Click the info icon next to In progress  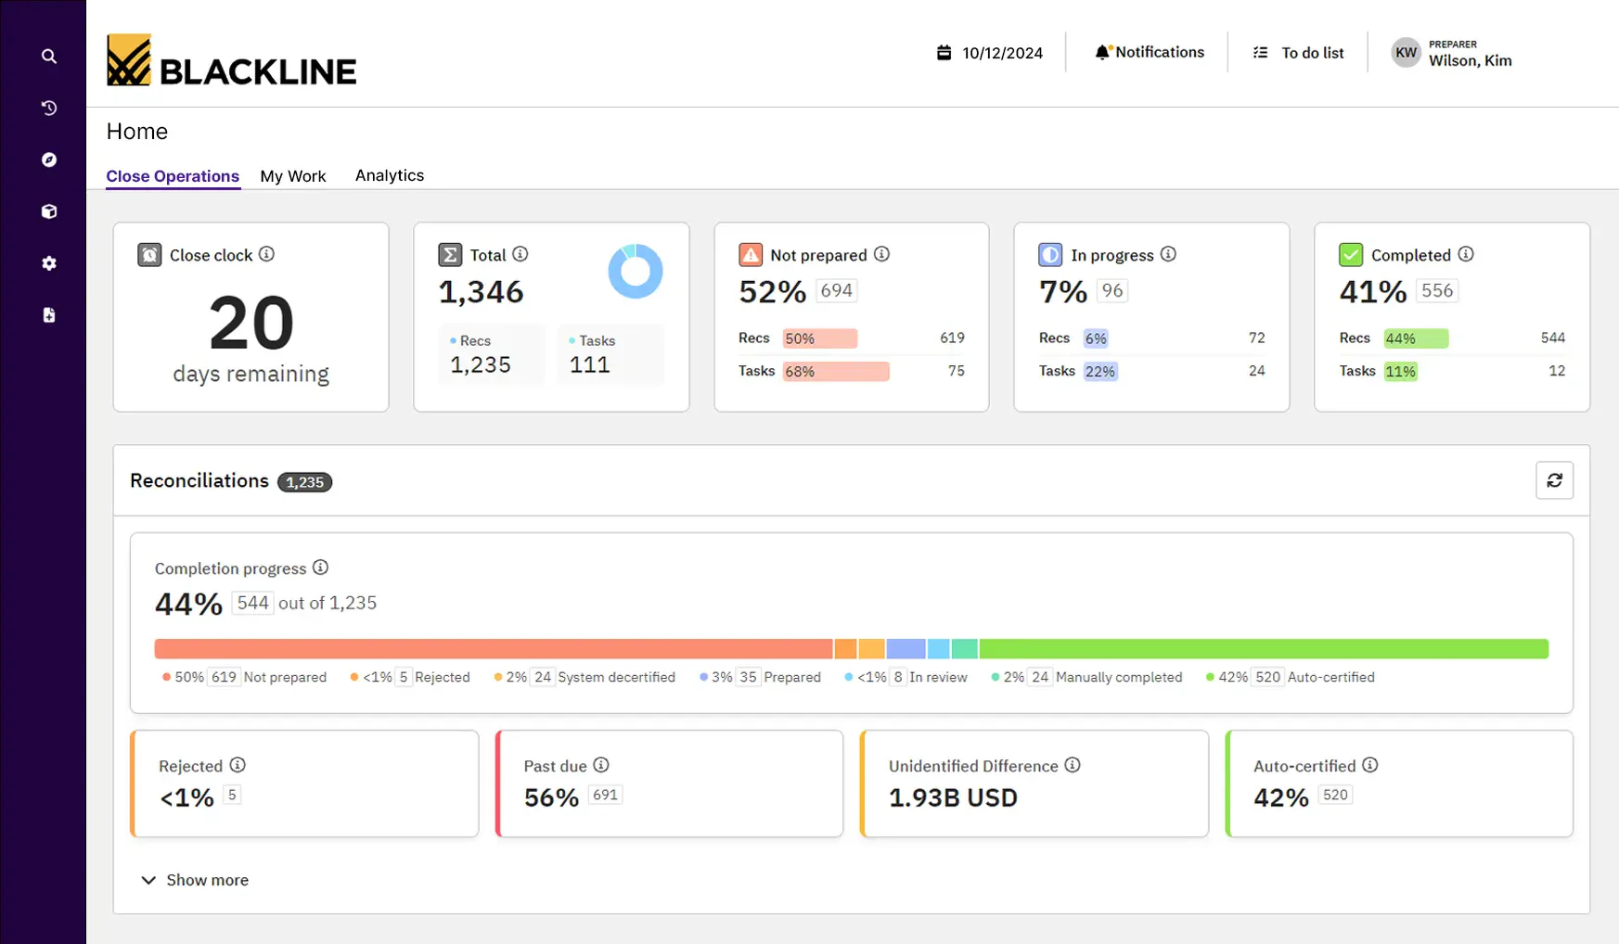coord(1169,254)
